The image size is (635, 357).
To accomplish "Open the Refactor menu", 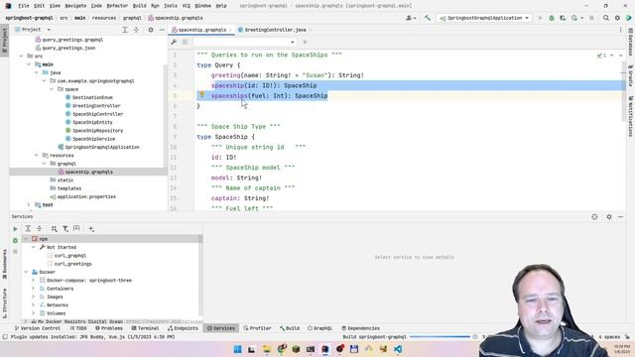I will (x=117, y=6).
